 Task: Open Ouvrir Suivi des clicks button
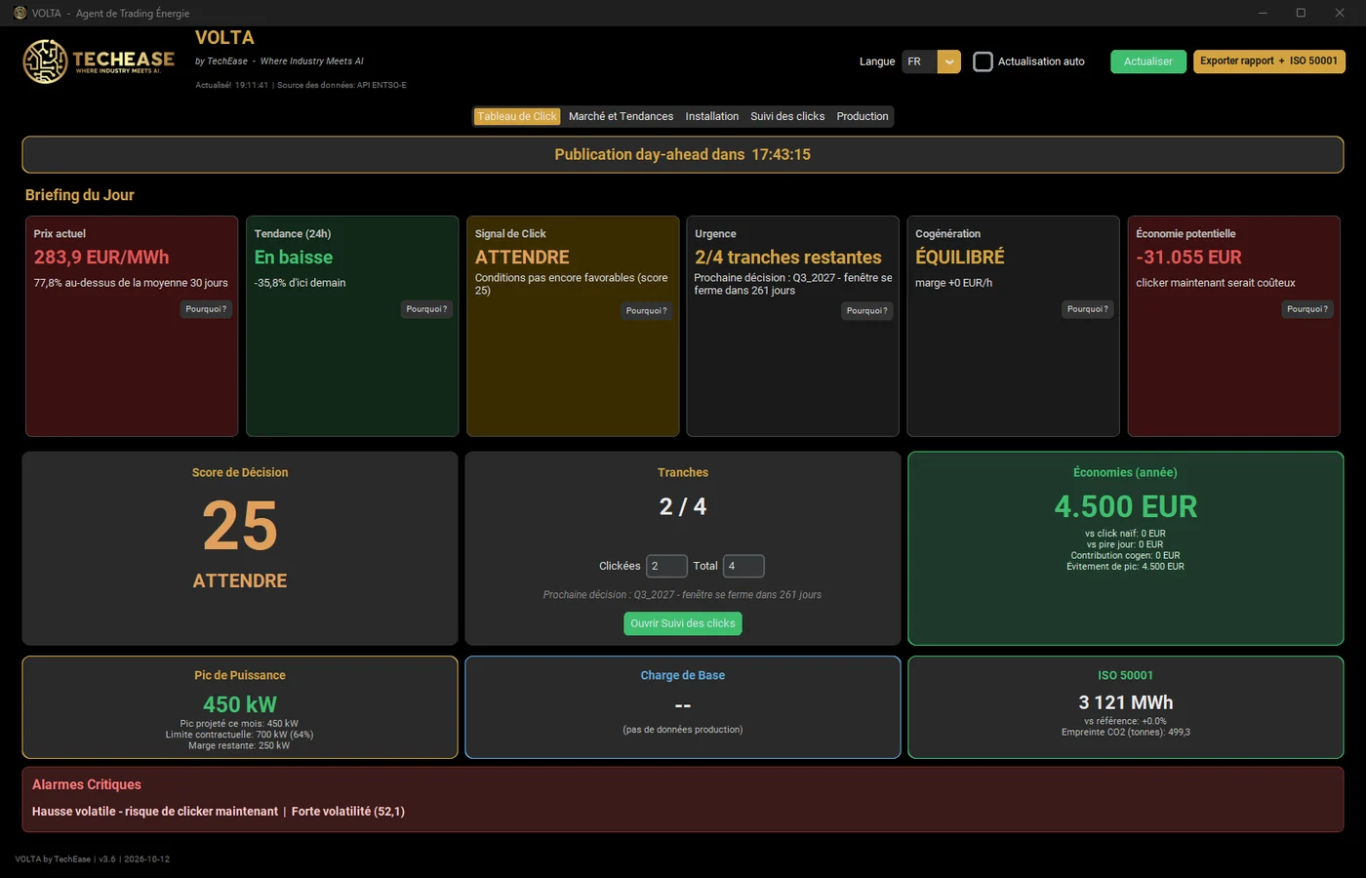pos(683,623)
